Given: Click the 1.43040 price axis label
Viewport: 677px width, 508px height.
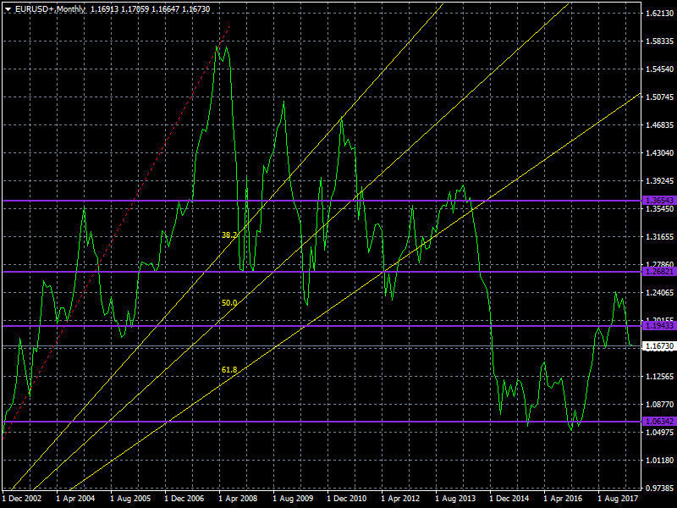Looking at the screenshot, I should 659,153.
